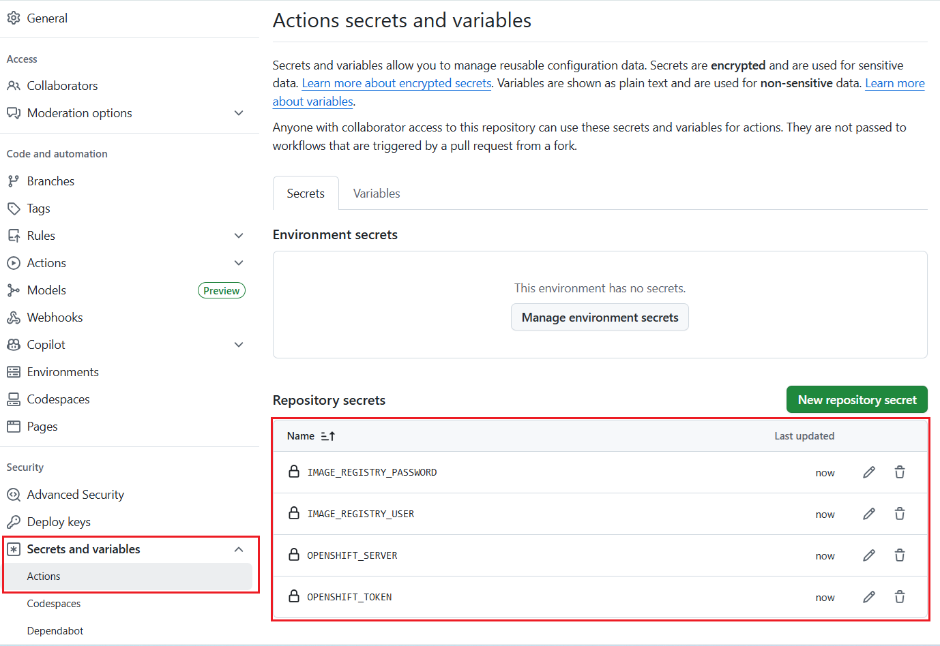This screenshot has height=646, width=940.
Task: Delete the OPENSHIFT_TOKEN secret trash icon
Action: (x=900, y=597)
